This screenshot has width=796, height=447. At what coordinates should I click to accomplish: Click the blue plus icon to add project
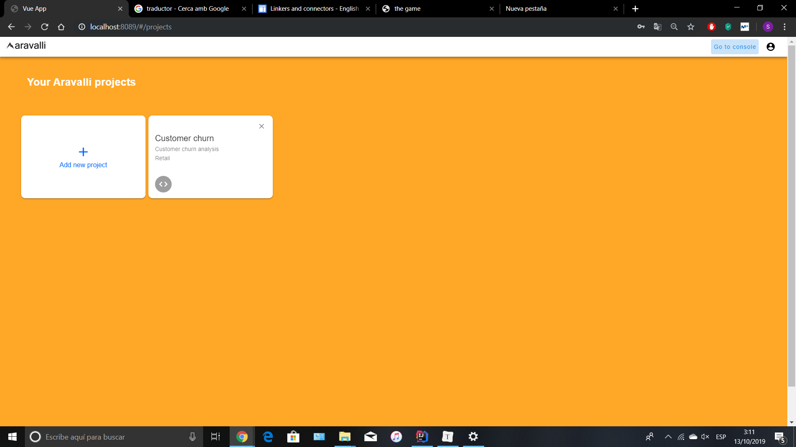click(83, 152)
